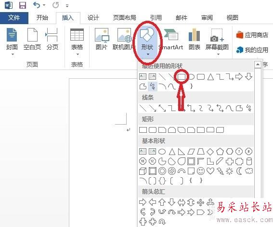
Task: Switch to the 视图 (View) tab
Action: tap(232, 18)
